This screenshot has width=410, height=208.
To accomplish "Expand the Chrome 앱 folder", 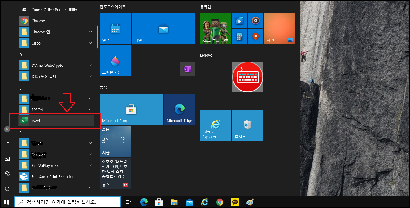I will point(56,32).
